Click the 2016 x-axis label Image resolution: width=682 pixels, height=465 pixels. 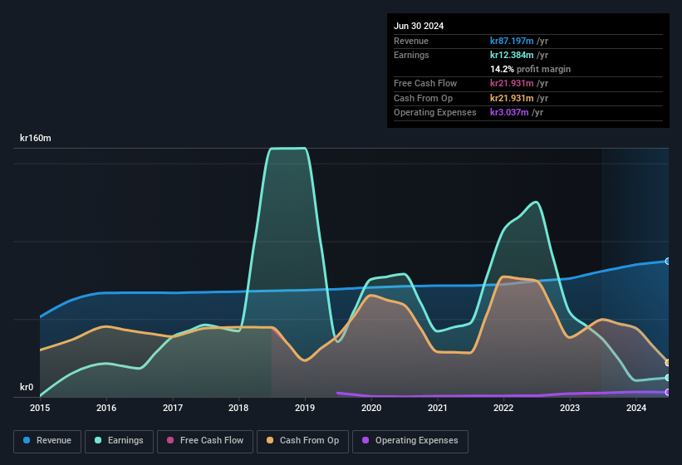tap(106, 408)
